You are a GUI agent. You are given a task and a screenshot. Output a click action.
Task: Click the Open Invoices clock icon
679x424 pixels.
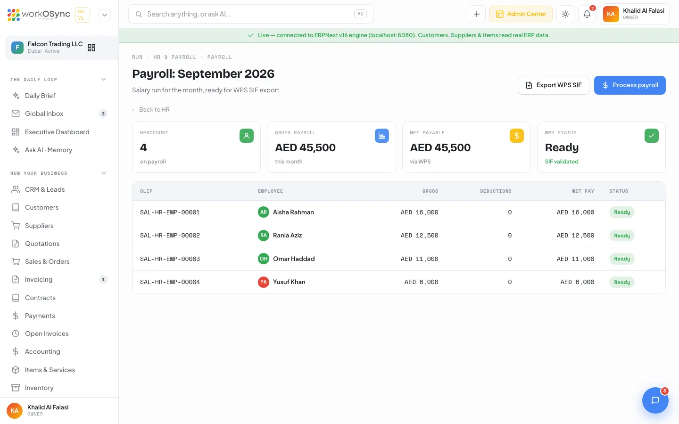coord(16,334)
